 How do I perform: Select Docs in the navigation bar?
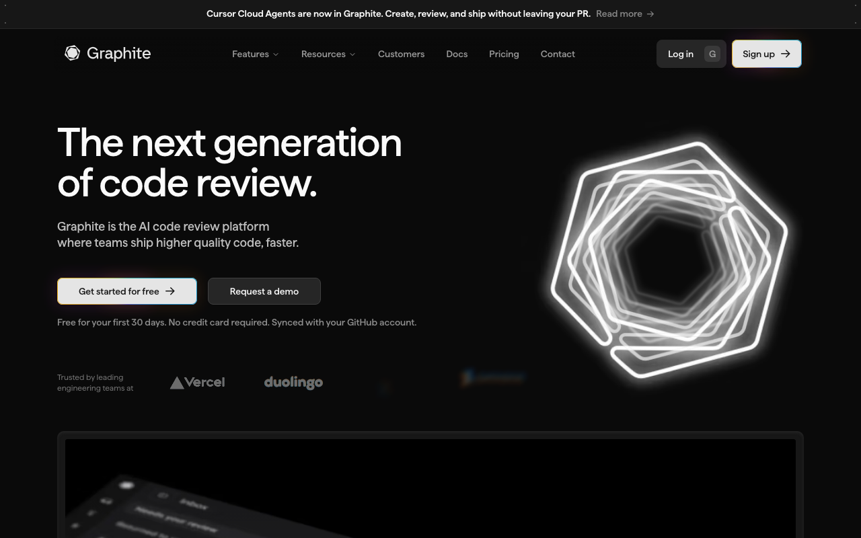pos(457,54)
